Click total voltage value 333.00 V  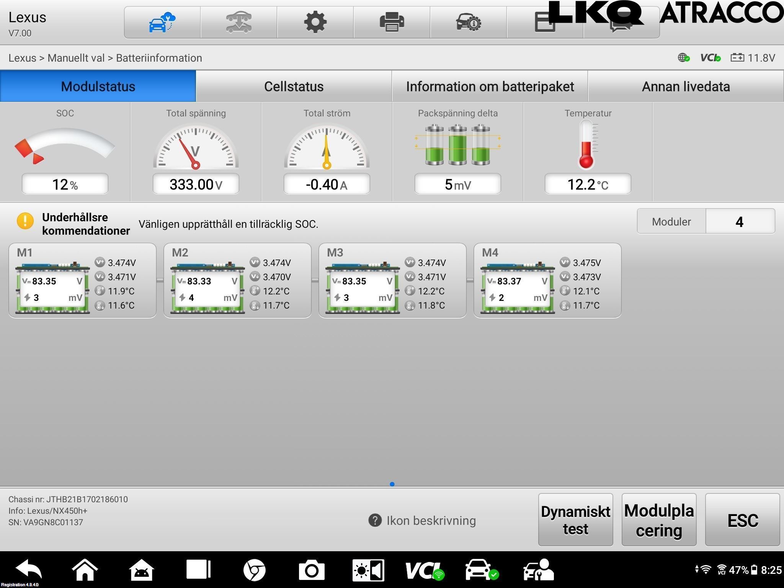coord(196,184)
